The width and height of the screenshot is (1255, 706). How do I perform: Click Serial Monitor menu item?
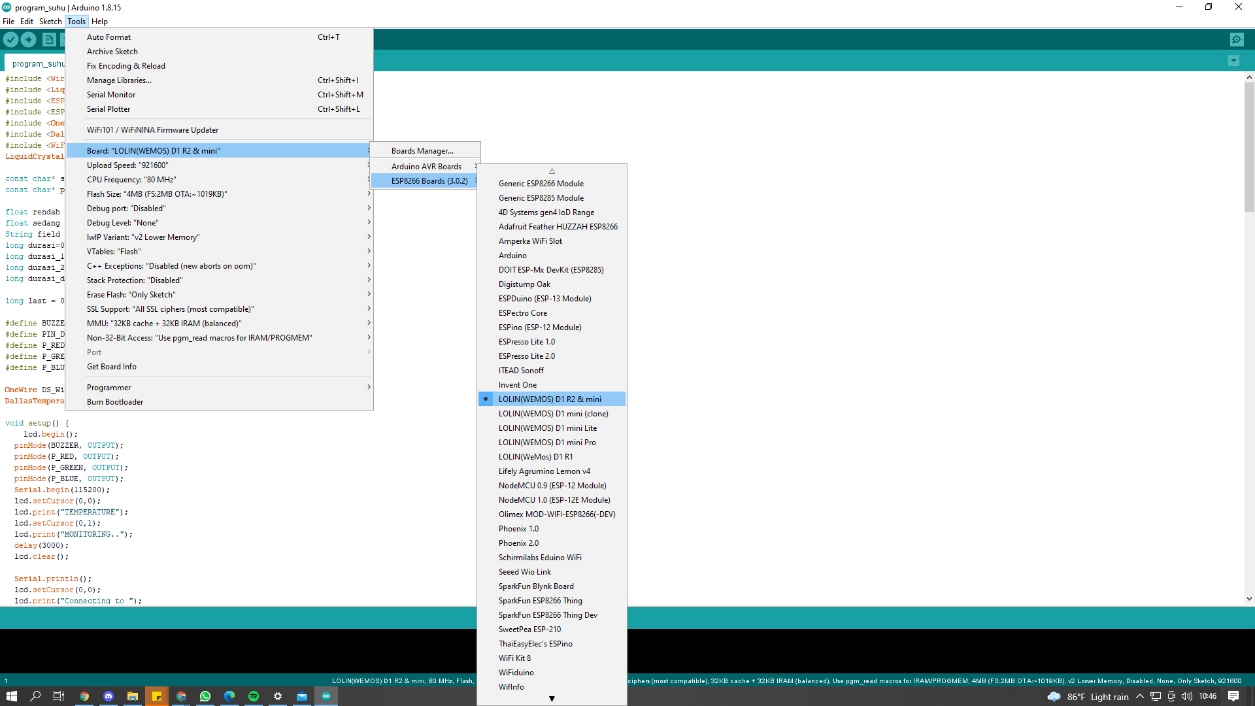click(110, 94)
